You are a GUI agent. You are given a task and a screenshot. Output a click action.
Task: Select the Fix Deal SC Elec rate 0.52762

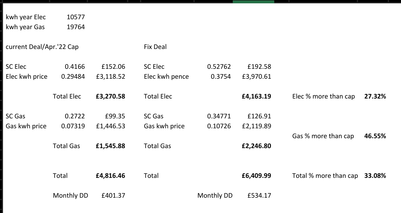219,67
